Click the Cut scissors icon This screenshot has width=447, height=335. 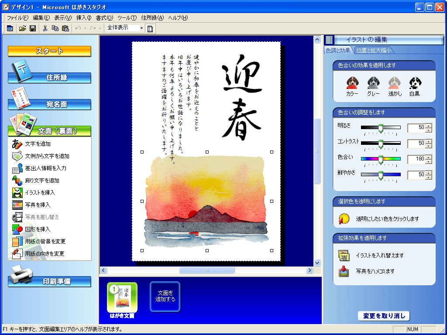pos(45,28)
